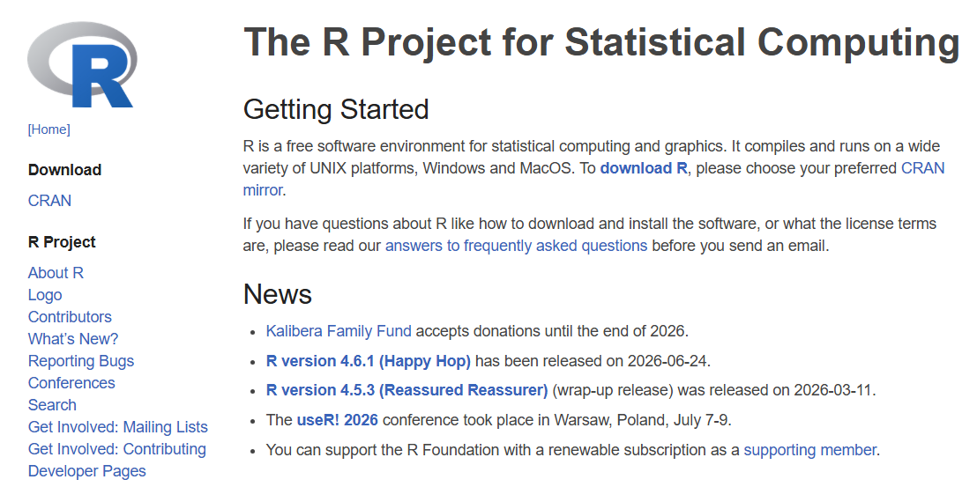Open the About R page
This screenshot has height=487, width=977.
pos(56,273)
